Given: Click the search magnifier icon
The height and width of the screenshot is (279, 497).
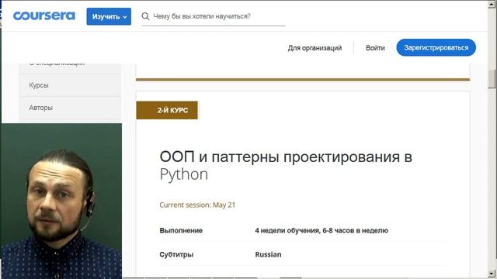Looking at the screenshot, I should coord(145,16).
